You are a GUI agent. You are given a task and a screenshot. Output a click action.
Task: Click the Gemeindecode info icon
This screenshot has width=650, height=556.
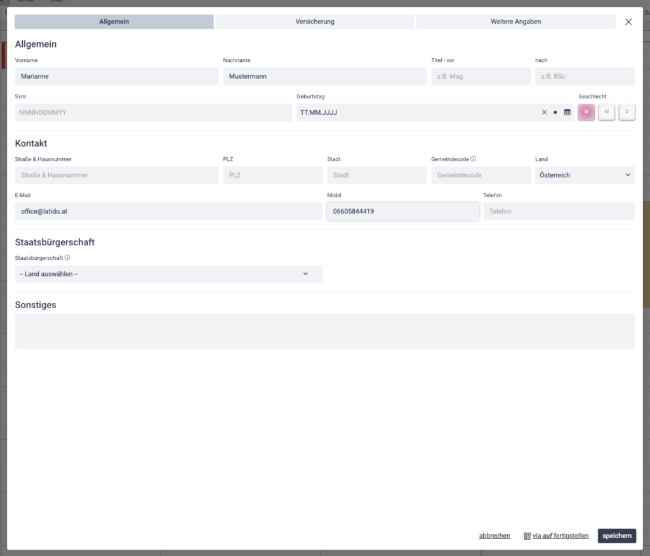tap(474, 159)
